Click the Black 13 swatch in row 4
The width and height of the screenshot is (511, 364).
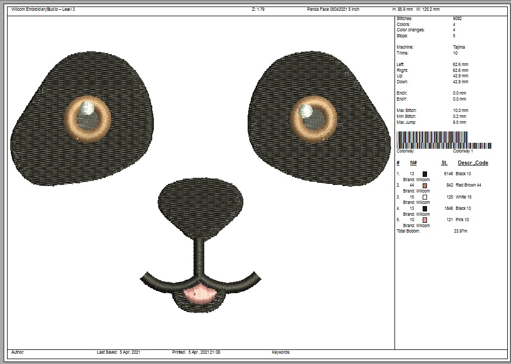pos(425,209)
